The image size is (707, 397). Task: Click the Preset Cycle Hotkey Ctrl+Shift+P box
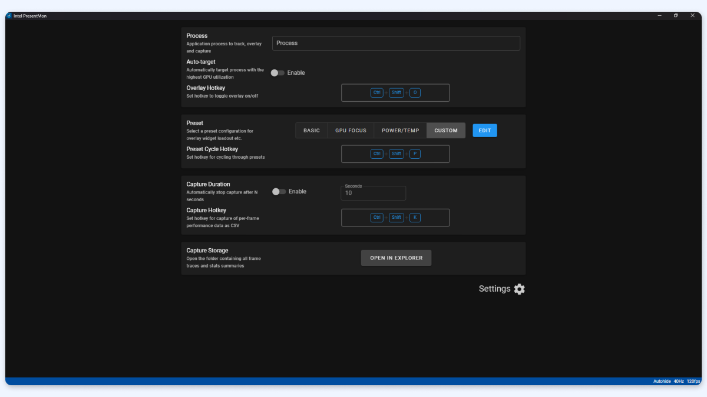pyautogui.click(x=395, y=154)
